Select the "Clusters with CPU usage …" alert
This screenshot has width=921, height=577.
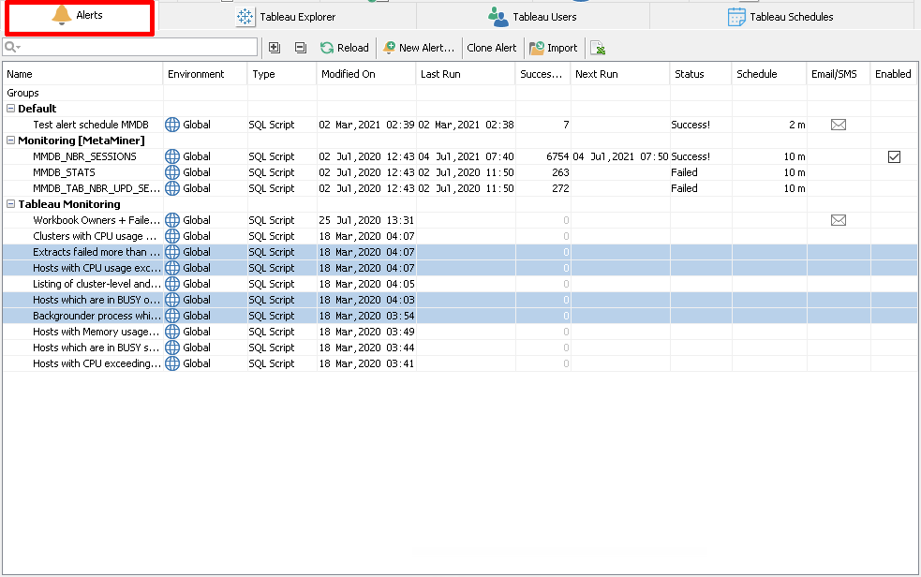coord(95,236)
